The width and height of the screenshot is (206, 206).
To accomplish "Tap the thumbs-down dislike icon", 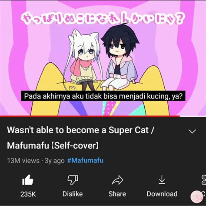I will pyautogui.click(x=73, y=180).
